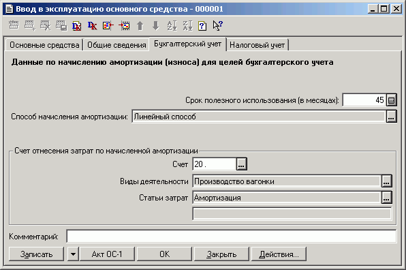Click the sort ascending A-Z icon
Screen dimensions: 406x270
[172, 25]
